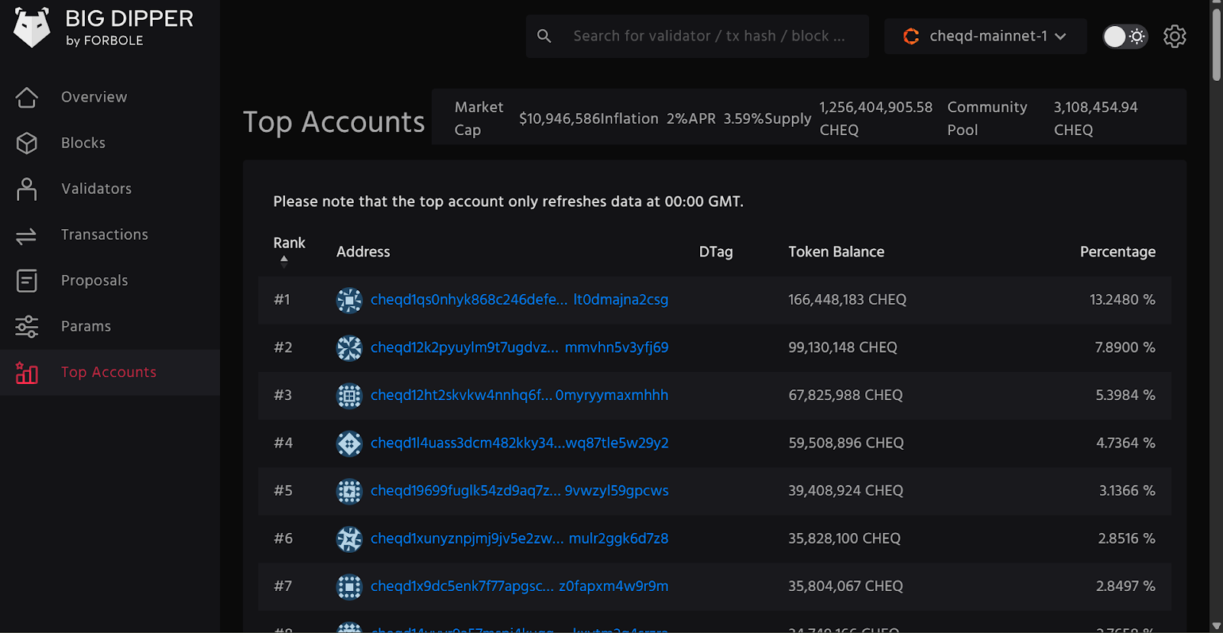Focus the validator / tx hash search field
The image size is (1223, 633).
[709, 36]
